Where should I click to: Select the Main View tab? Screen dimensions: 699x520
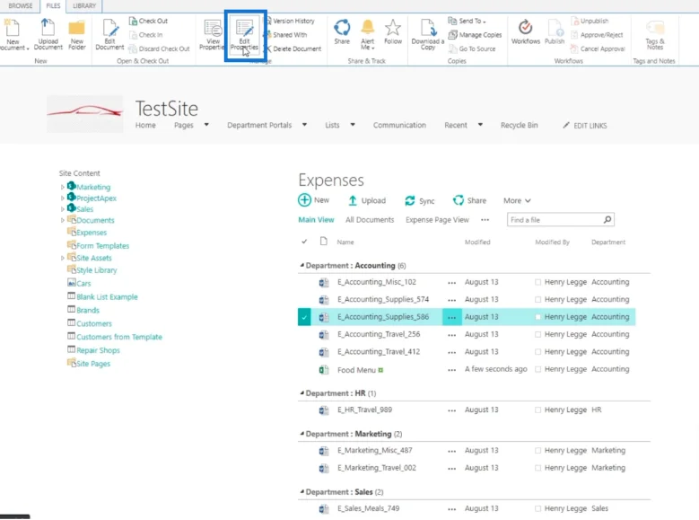pyautogui.click(x=316, y=220)
